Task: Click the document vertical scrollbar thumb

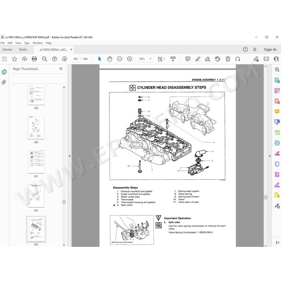Action: pos(266,197)
